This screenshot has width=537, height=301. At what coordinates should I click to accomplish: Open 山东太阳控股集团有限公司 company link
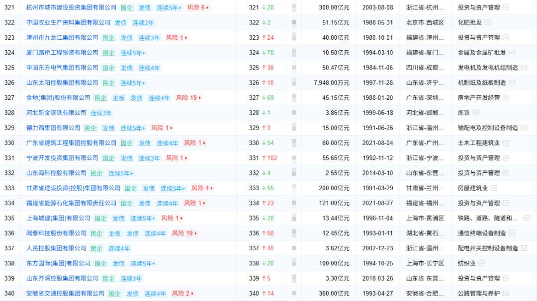click(62, 83)
